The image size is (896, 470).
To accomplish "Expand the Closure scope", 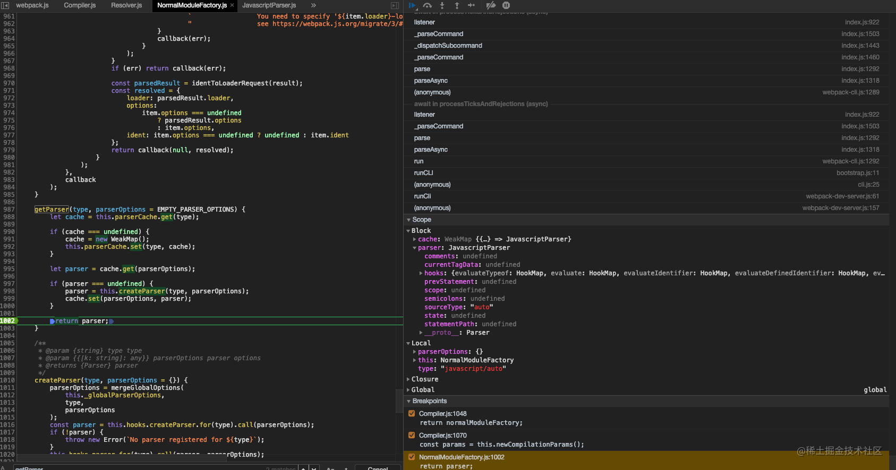I will click(408, 379).
